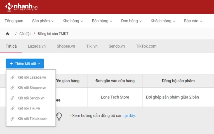Open the Đơn hàng dropdown menu
Viewport: 214px width, 134px height.
pos(131,21)
